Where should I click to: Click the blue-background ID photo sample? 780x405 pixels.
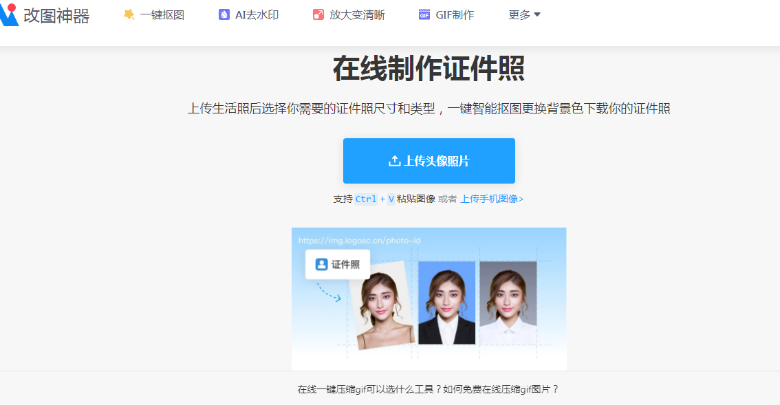(446, 303)
